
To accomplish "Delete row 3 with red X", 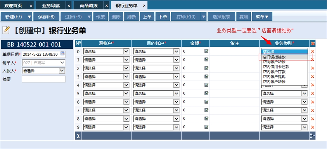I will coord(312,77).
